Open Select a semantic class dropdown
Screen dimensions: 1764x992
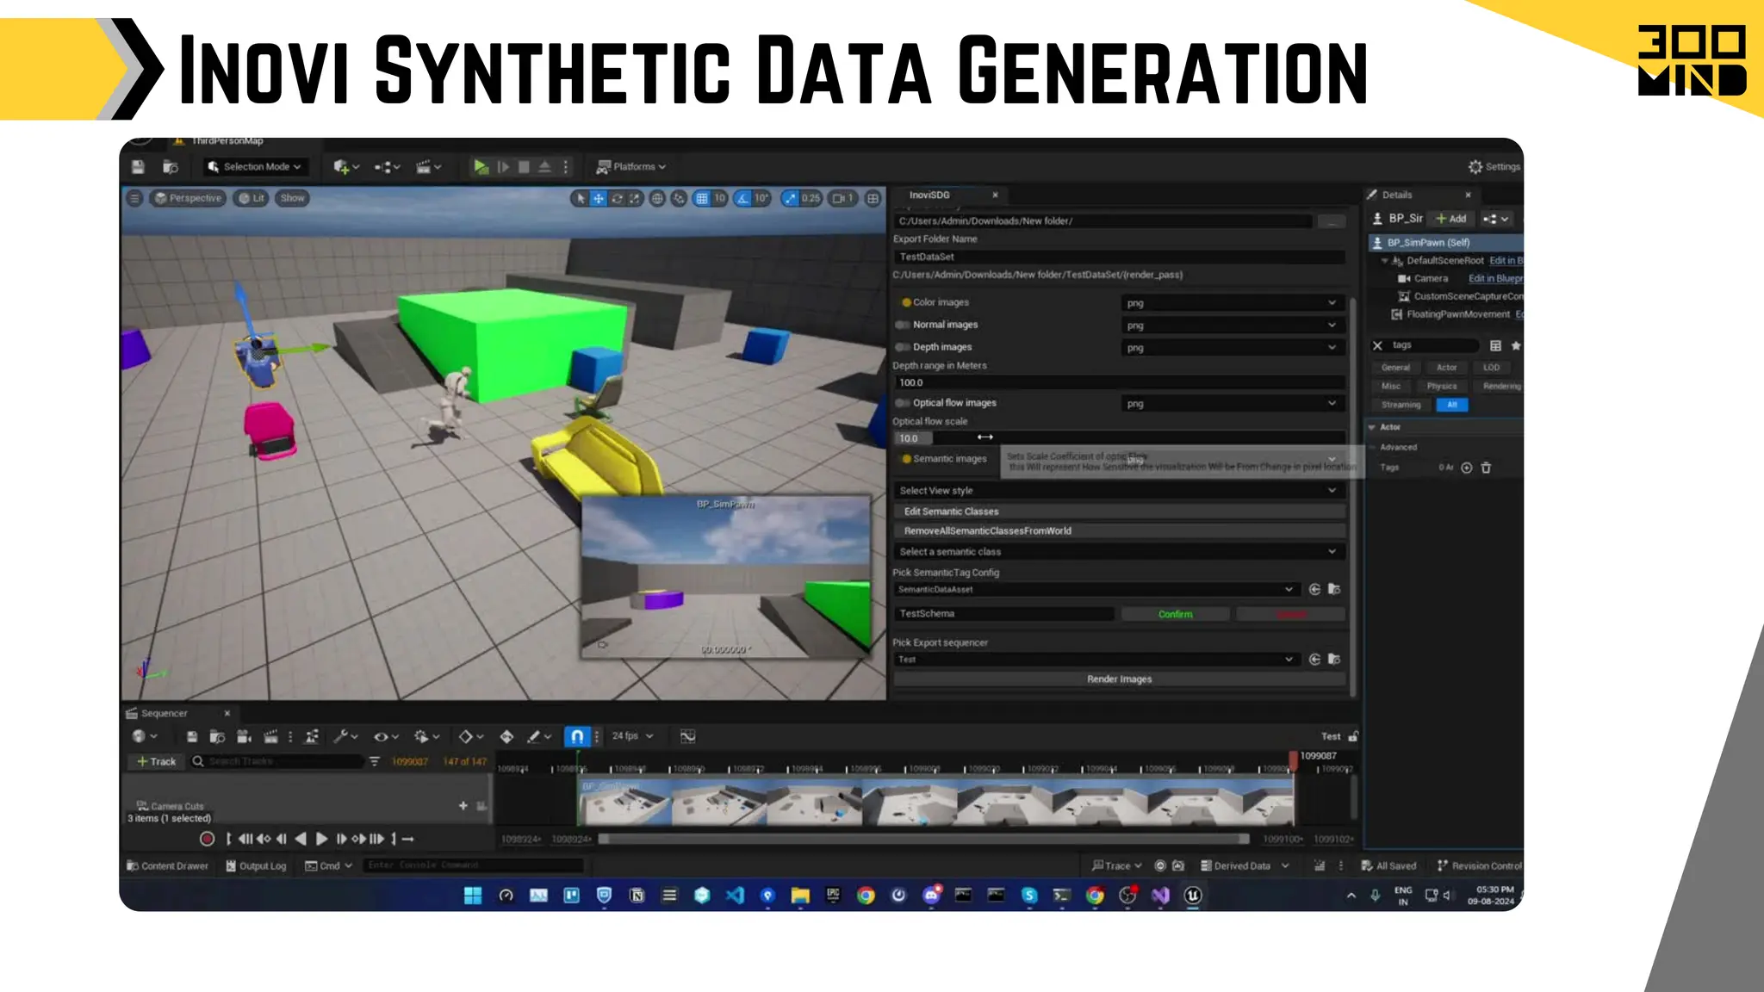click(x=1119, y=552)
